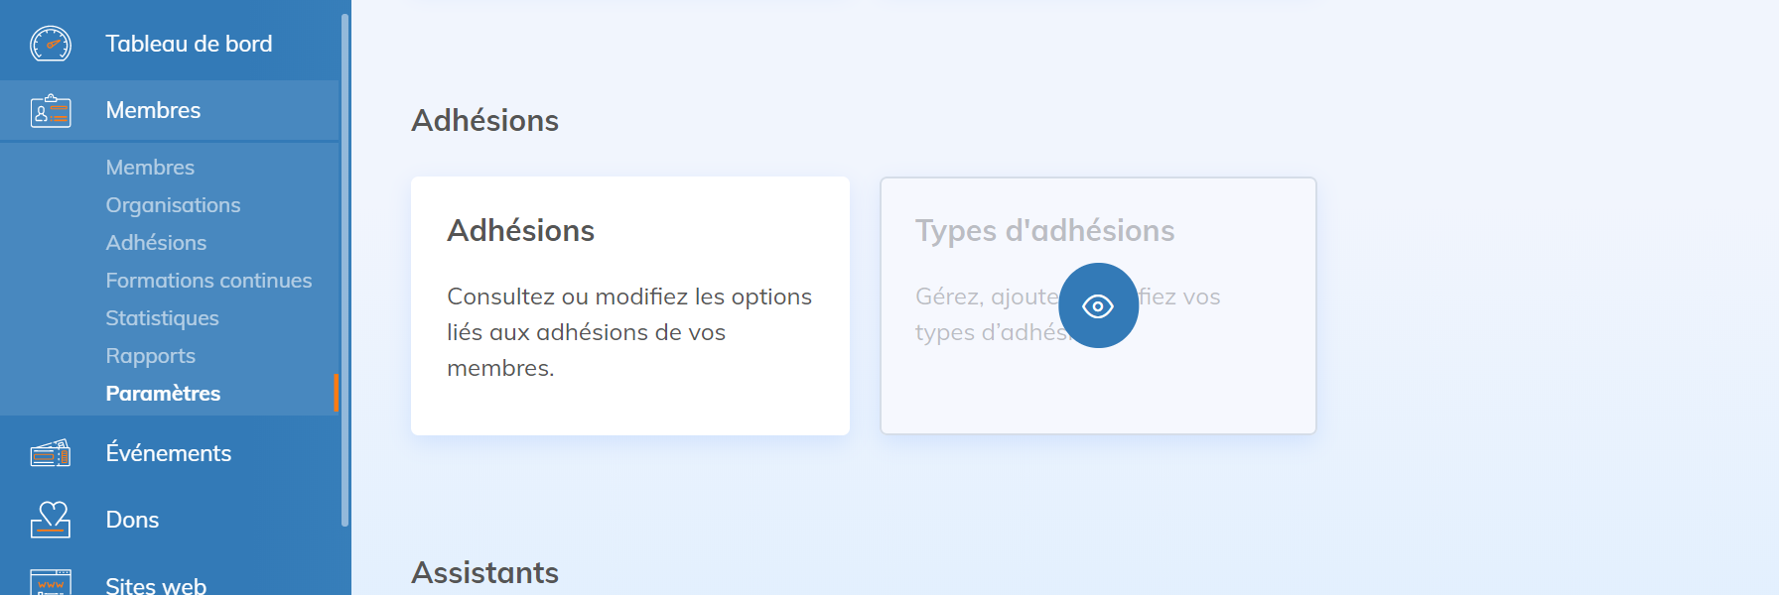Expand the Dons sidebar section
Screen dimensions: 1779x595
pos(132,520)
